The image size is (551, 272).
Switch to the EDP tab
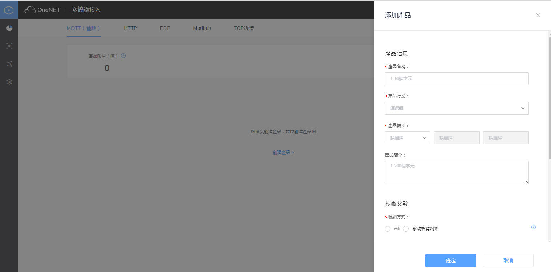[x=165, y=28]
